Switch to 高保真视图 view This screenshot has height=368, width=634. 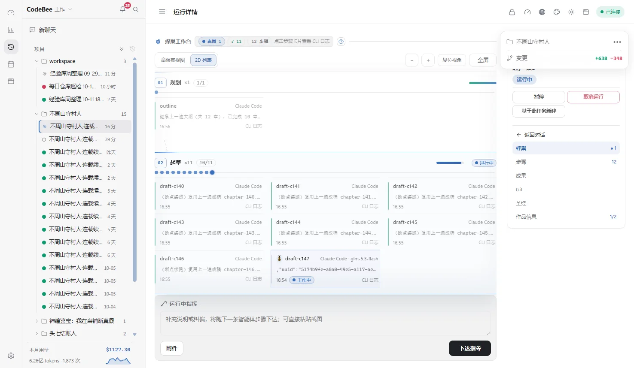[x=173, y=60]
